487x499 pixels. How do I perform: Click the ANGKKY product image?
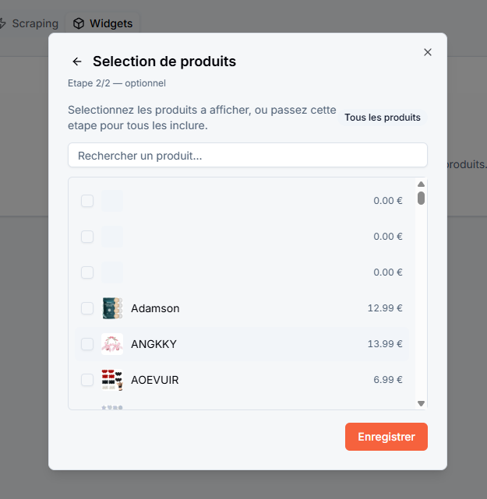pyautogui.click(x=112, y=344)
